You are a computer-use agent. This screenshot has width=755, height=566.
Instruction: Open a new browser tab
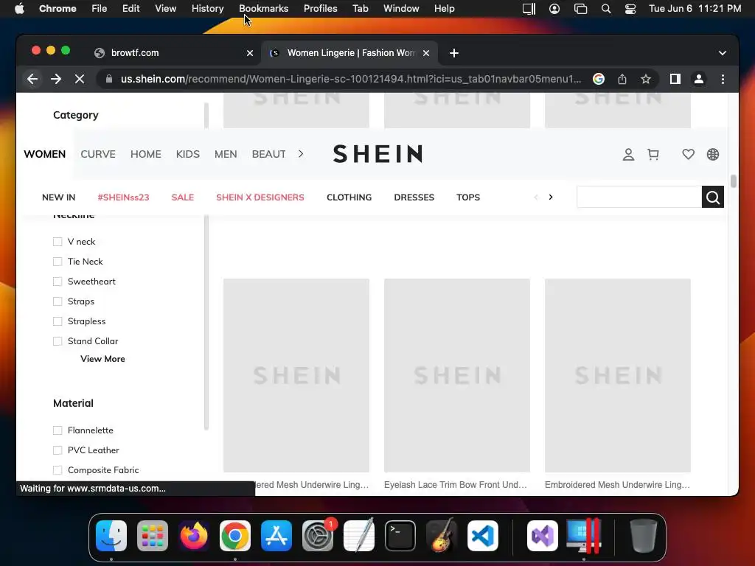[454, 53]
